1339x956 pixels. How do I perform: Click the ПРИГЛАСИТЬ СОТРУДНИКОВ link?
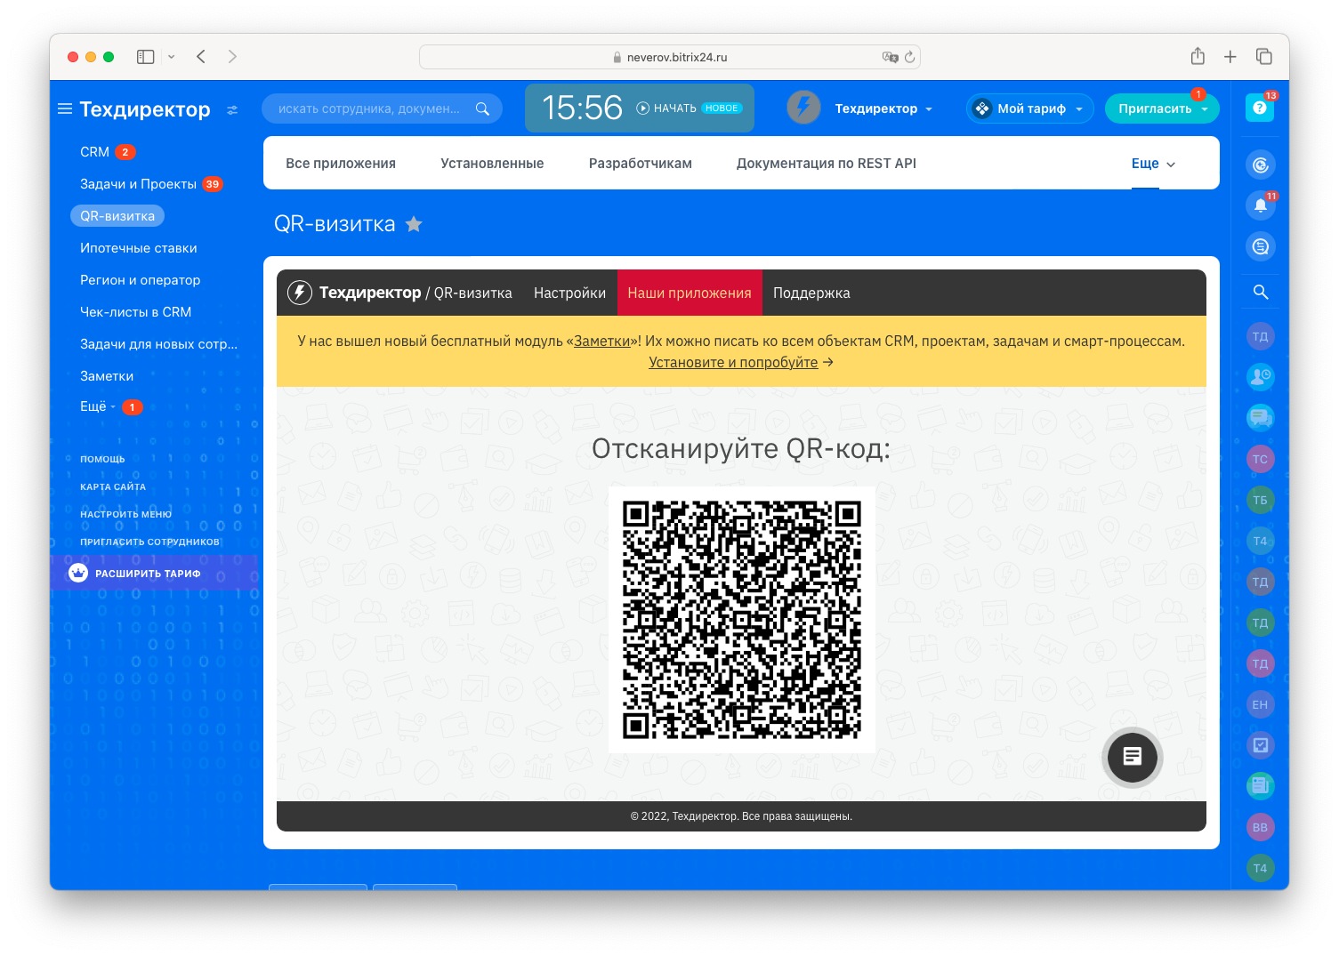tap(149, 542)
